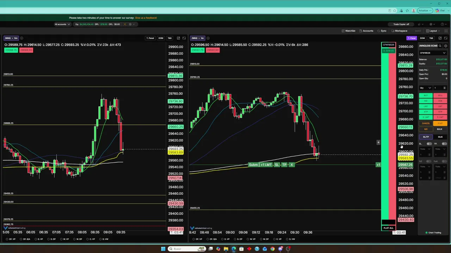Open Workspace options
Screen dimensions: 451x253
click(399, 31)
